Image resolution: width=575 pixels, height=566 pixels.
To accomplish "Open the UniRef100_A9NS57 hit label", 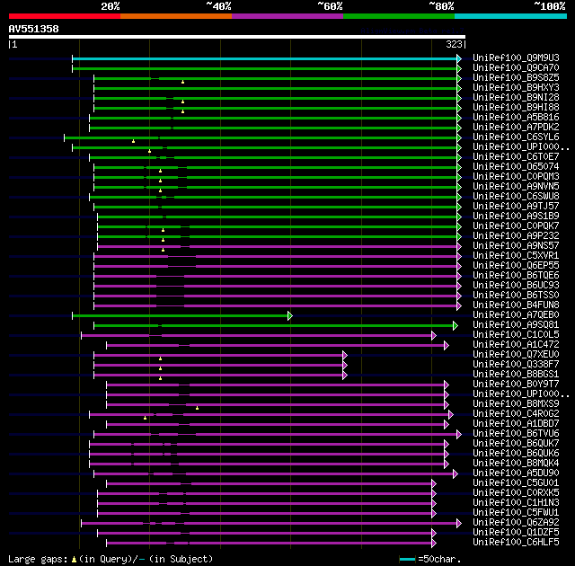I will click(516, 245).
